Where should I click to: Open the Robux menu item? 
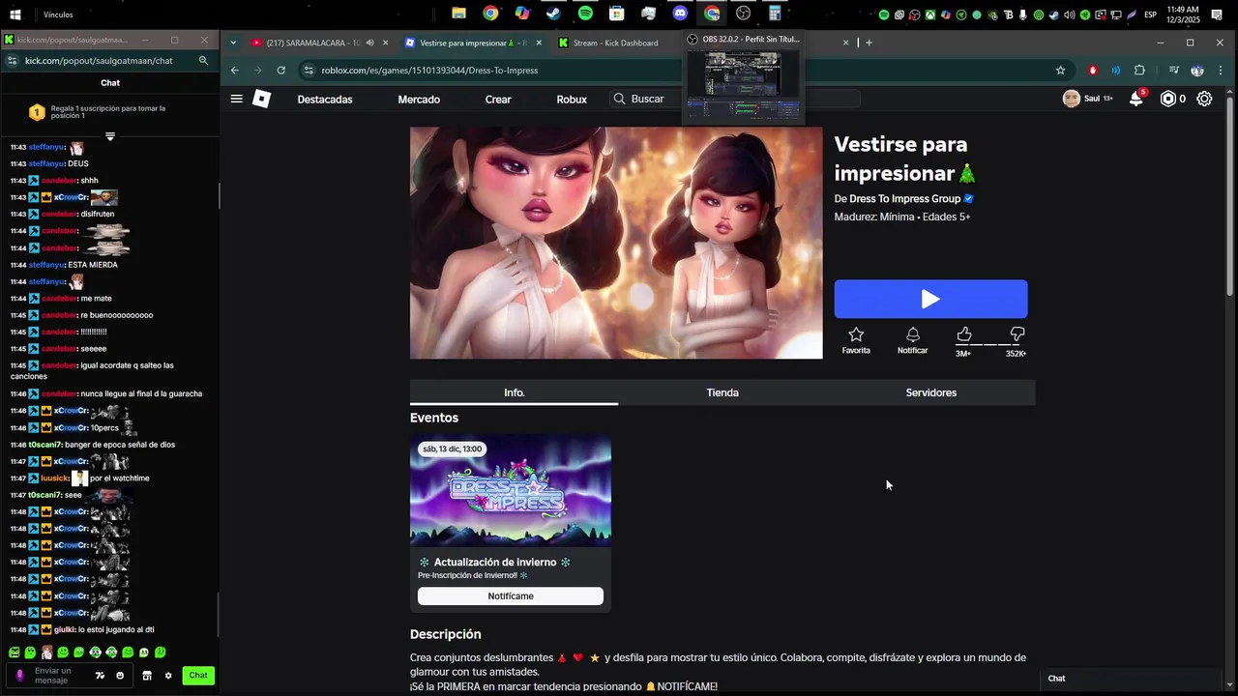pos(572,99)
